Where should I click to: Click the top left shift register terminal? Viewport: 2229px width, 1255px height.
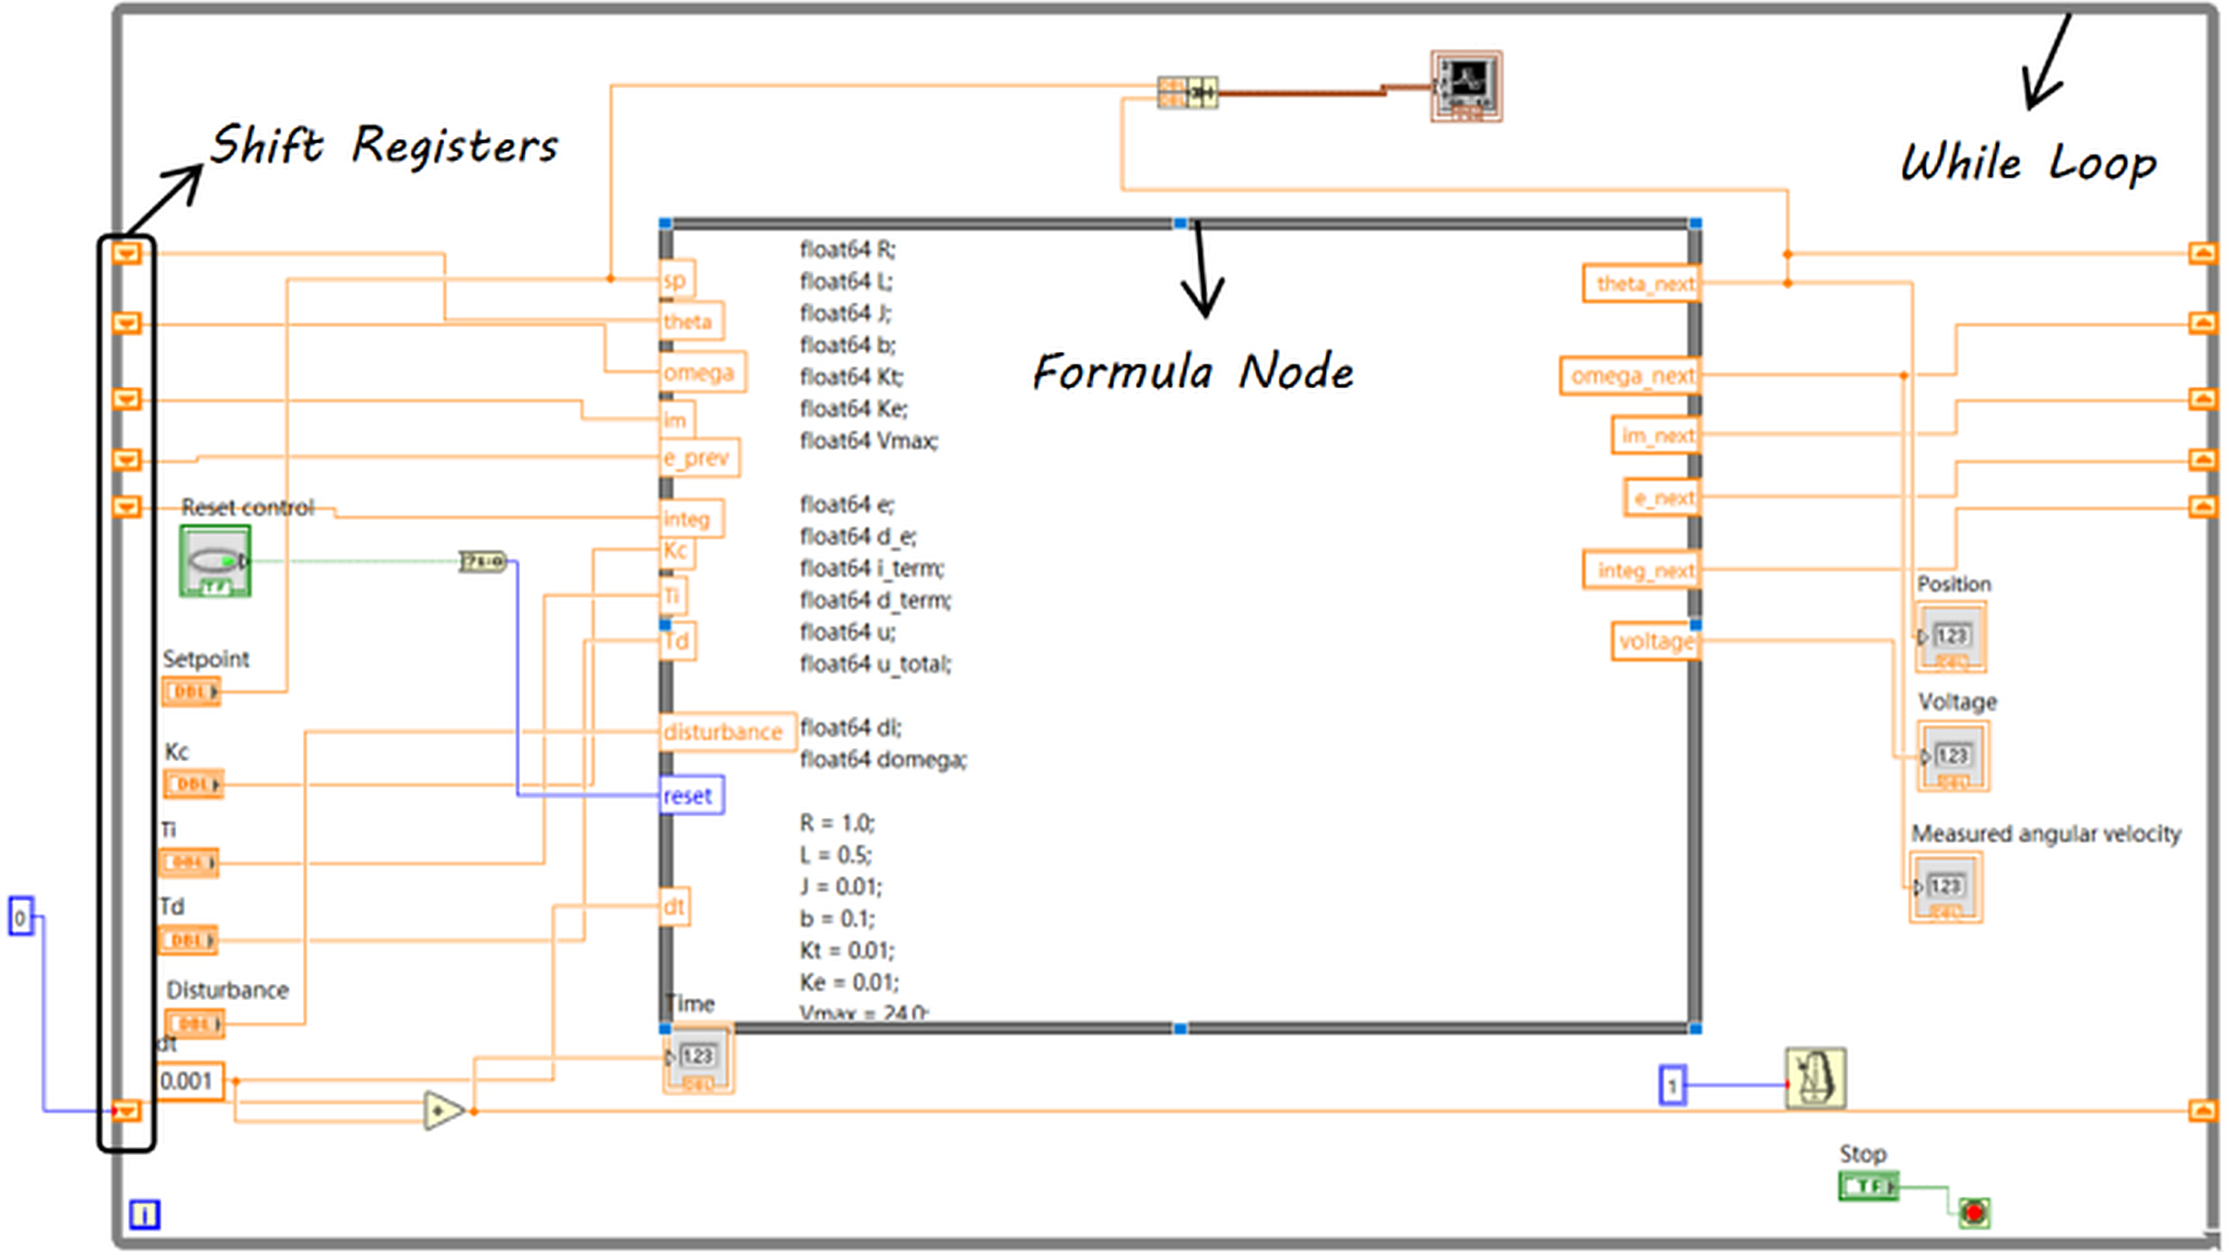tap(127, 253)
